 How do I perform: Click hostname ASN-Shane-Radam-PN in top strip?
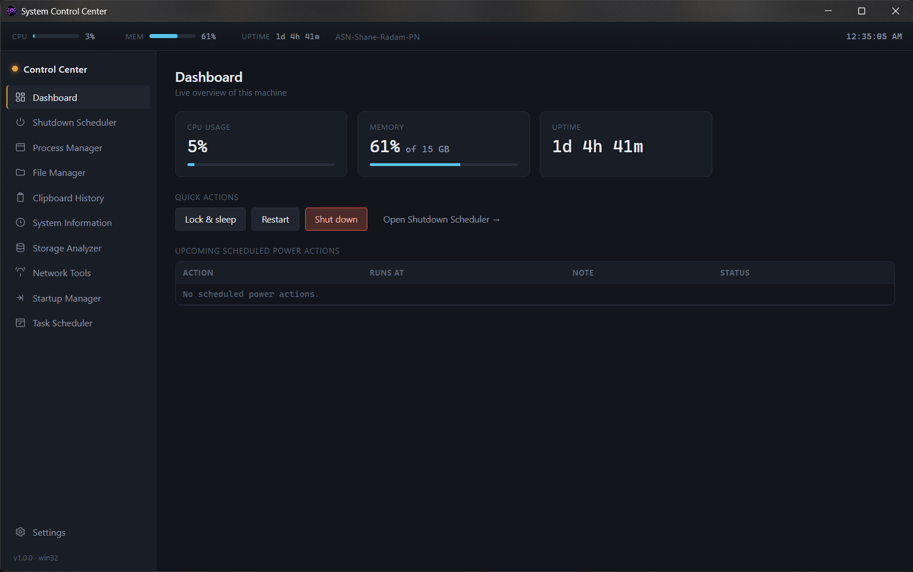(378, 37)
